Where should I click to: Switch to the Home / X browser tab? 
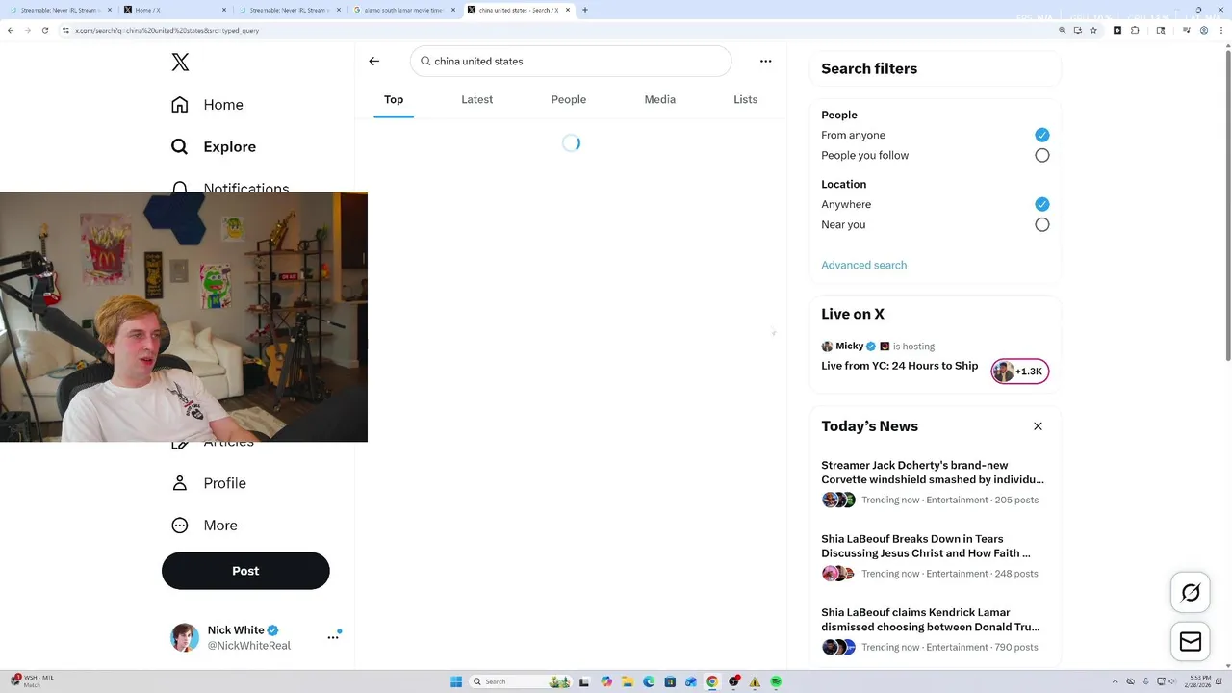coord(174,10)
